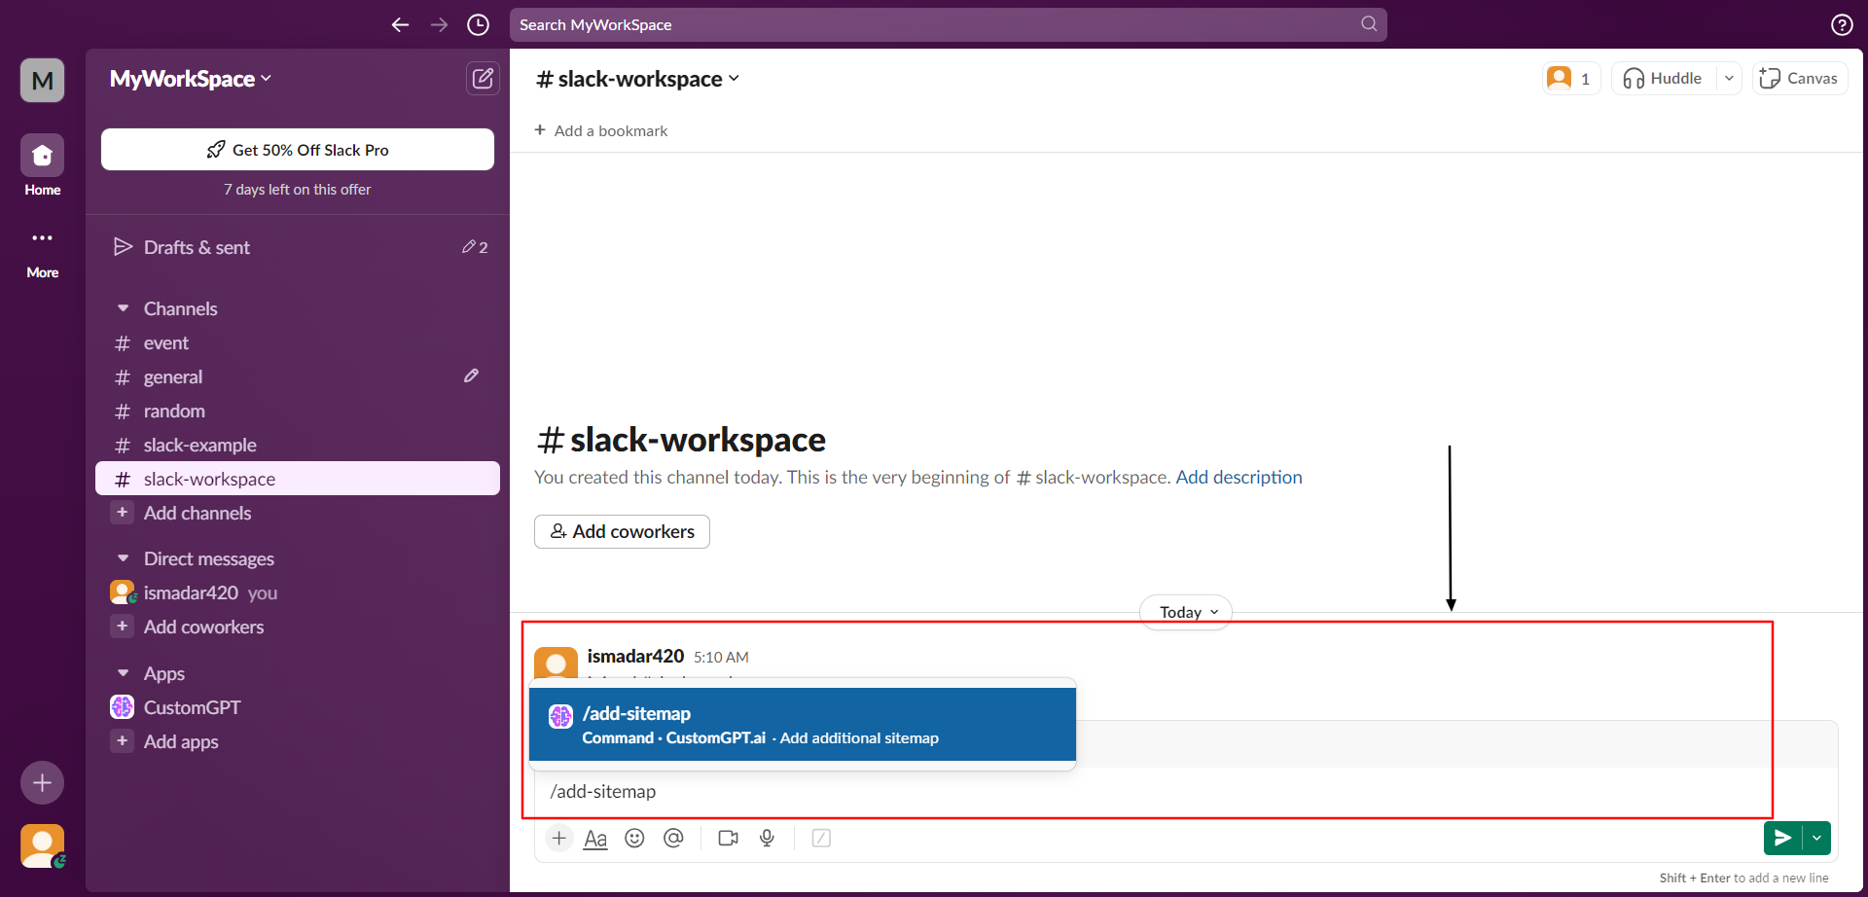Click the round plus create button

pos(43,782)
